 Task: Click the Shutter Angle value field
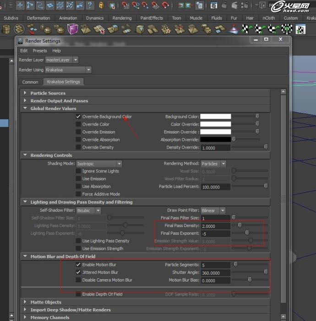click(215, 272)
